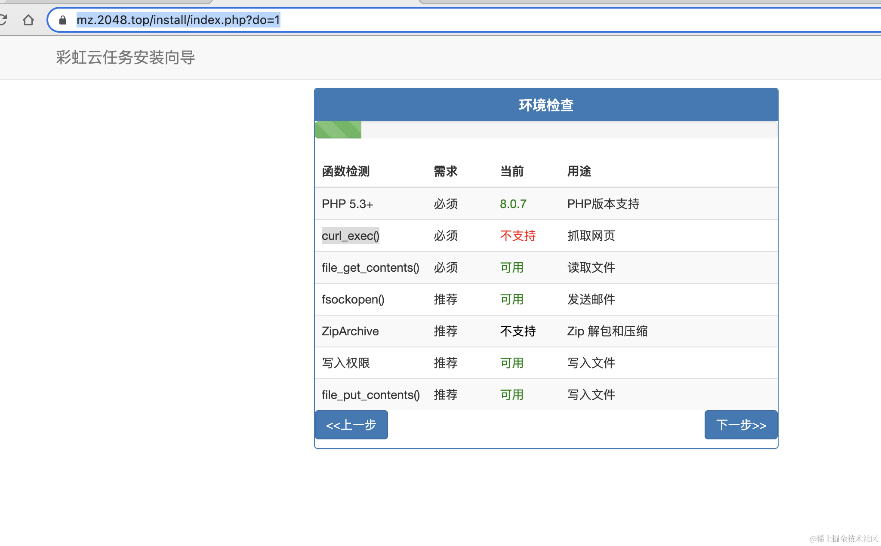Click the fsockopen() row label
Image resolution: width=881 pixels, height=546 pixels.
(x=353, y=299)
